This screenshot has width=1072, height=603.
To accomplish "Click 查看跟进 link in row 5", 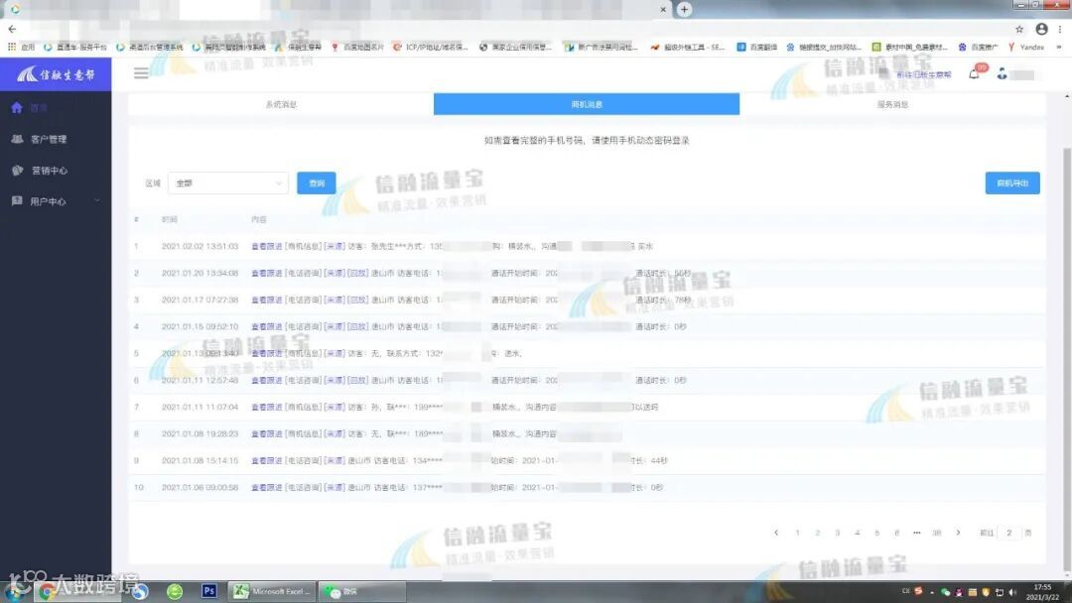I will [267, 354].
